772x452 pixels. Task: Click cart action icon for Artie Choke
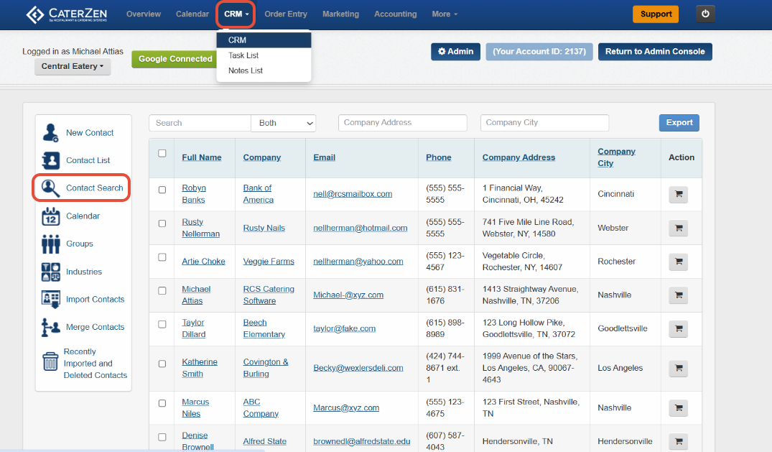tap(679, 262)
